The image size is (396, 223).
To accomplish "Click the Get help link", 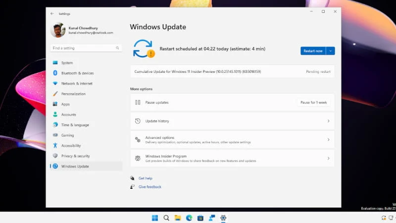I will pyautogui.click(x=146, y=178).
